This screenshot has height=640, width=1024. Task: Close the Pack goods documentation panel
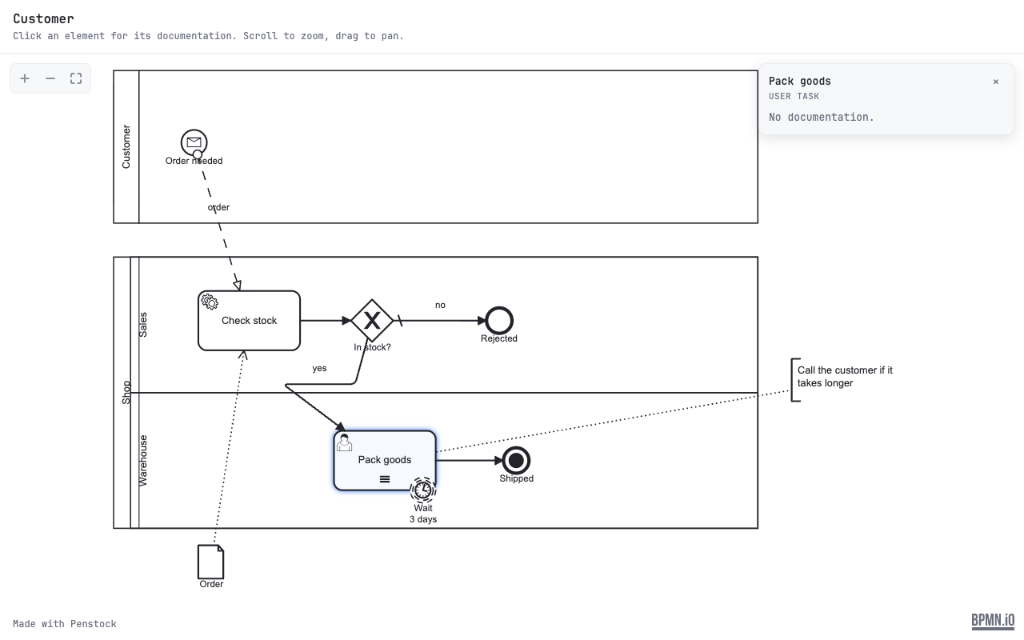tap(995, 82)
